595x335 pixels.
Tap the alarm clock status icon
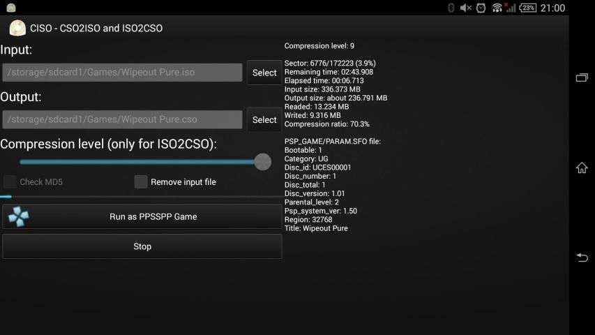coord(481,8)
